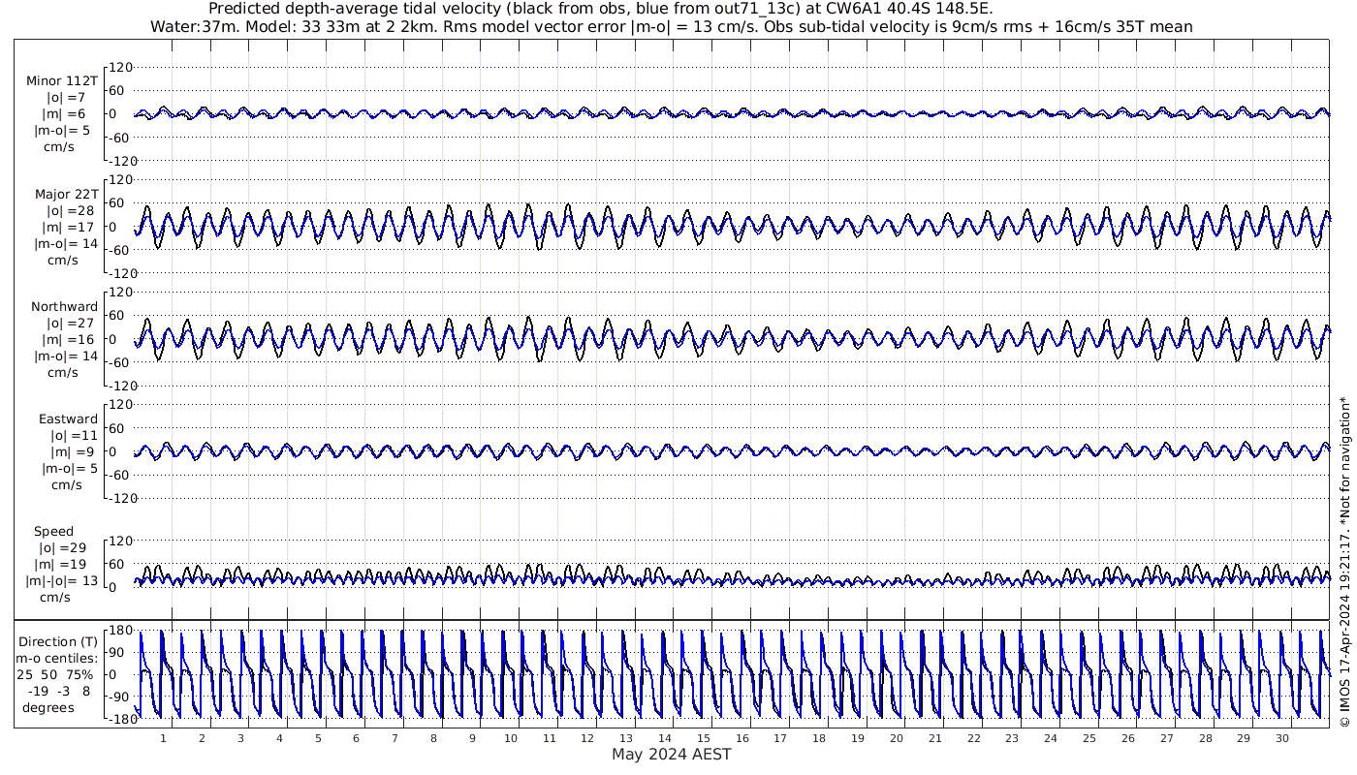Click day label '15' on the x-axis

pyautogui.click(x=704, y=737)
